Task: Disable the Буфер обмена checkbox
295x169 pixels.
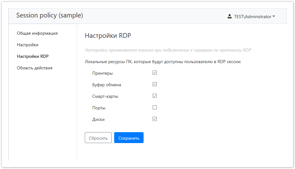Action: (155, 84)
